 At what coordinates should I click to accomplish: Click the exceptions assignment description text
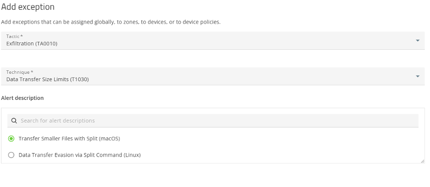pyautogui.click(x=111, y=22)
